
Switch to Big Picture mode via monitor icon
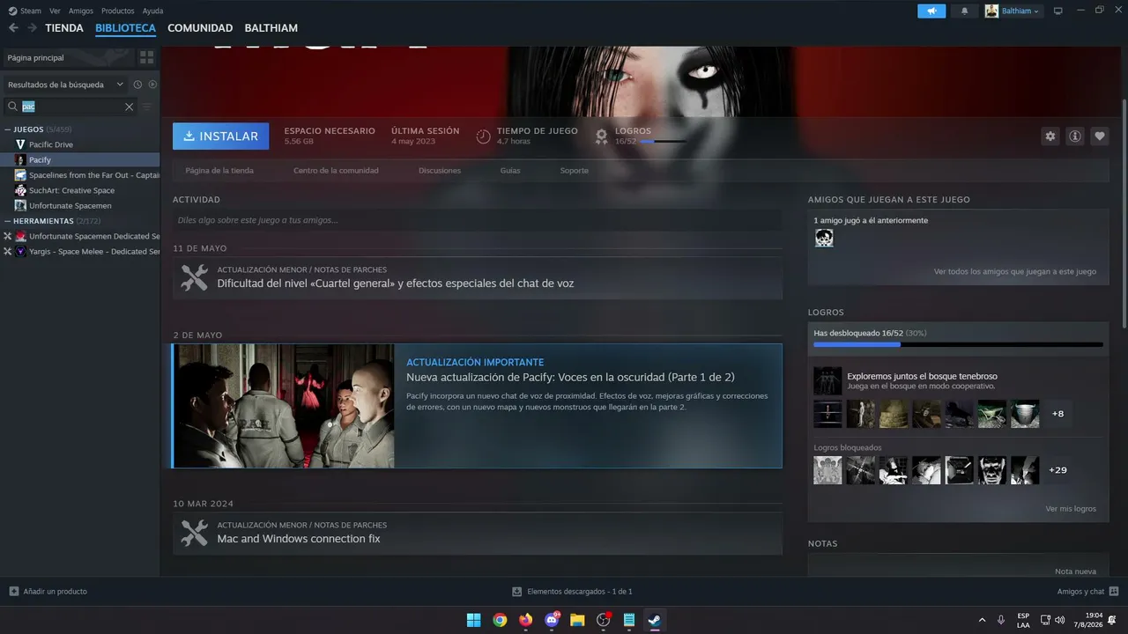coord(1057,11)
